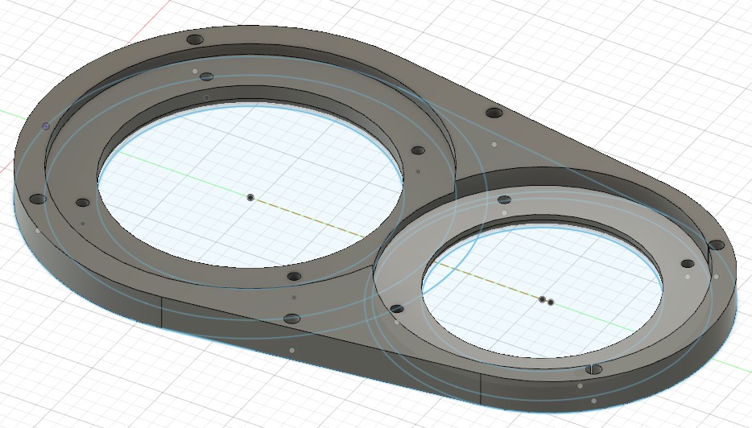Click the notch hole cutting the small ring's bottom edge
Viewport: 752px width, 428px height.
tap(593, 369)
